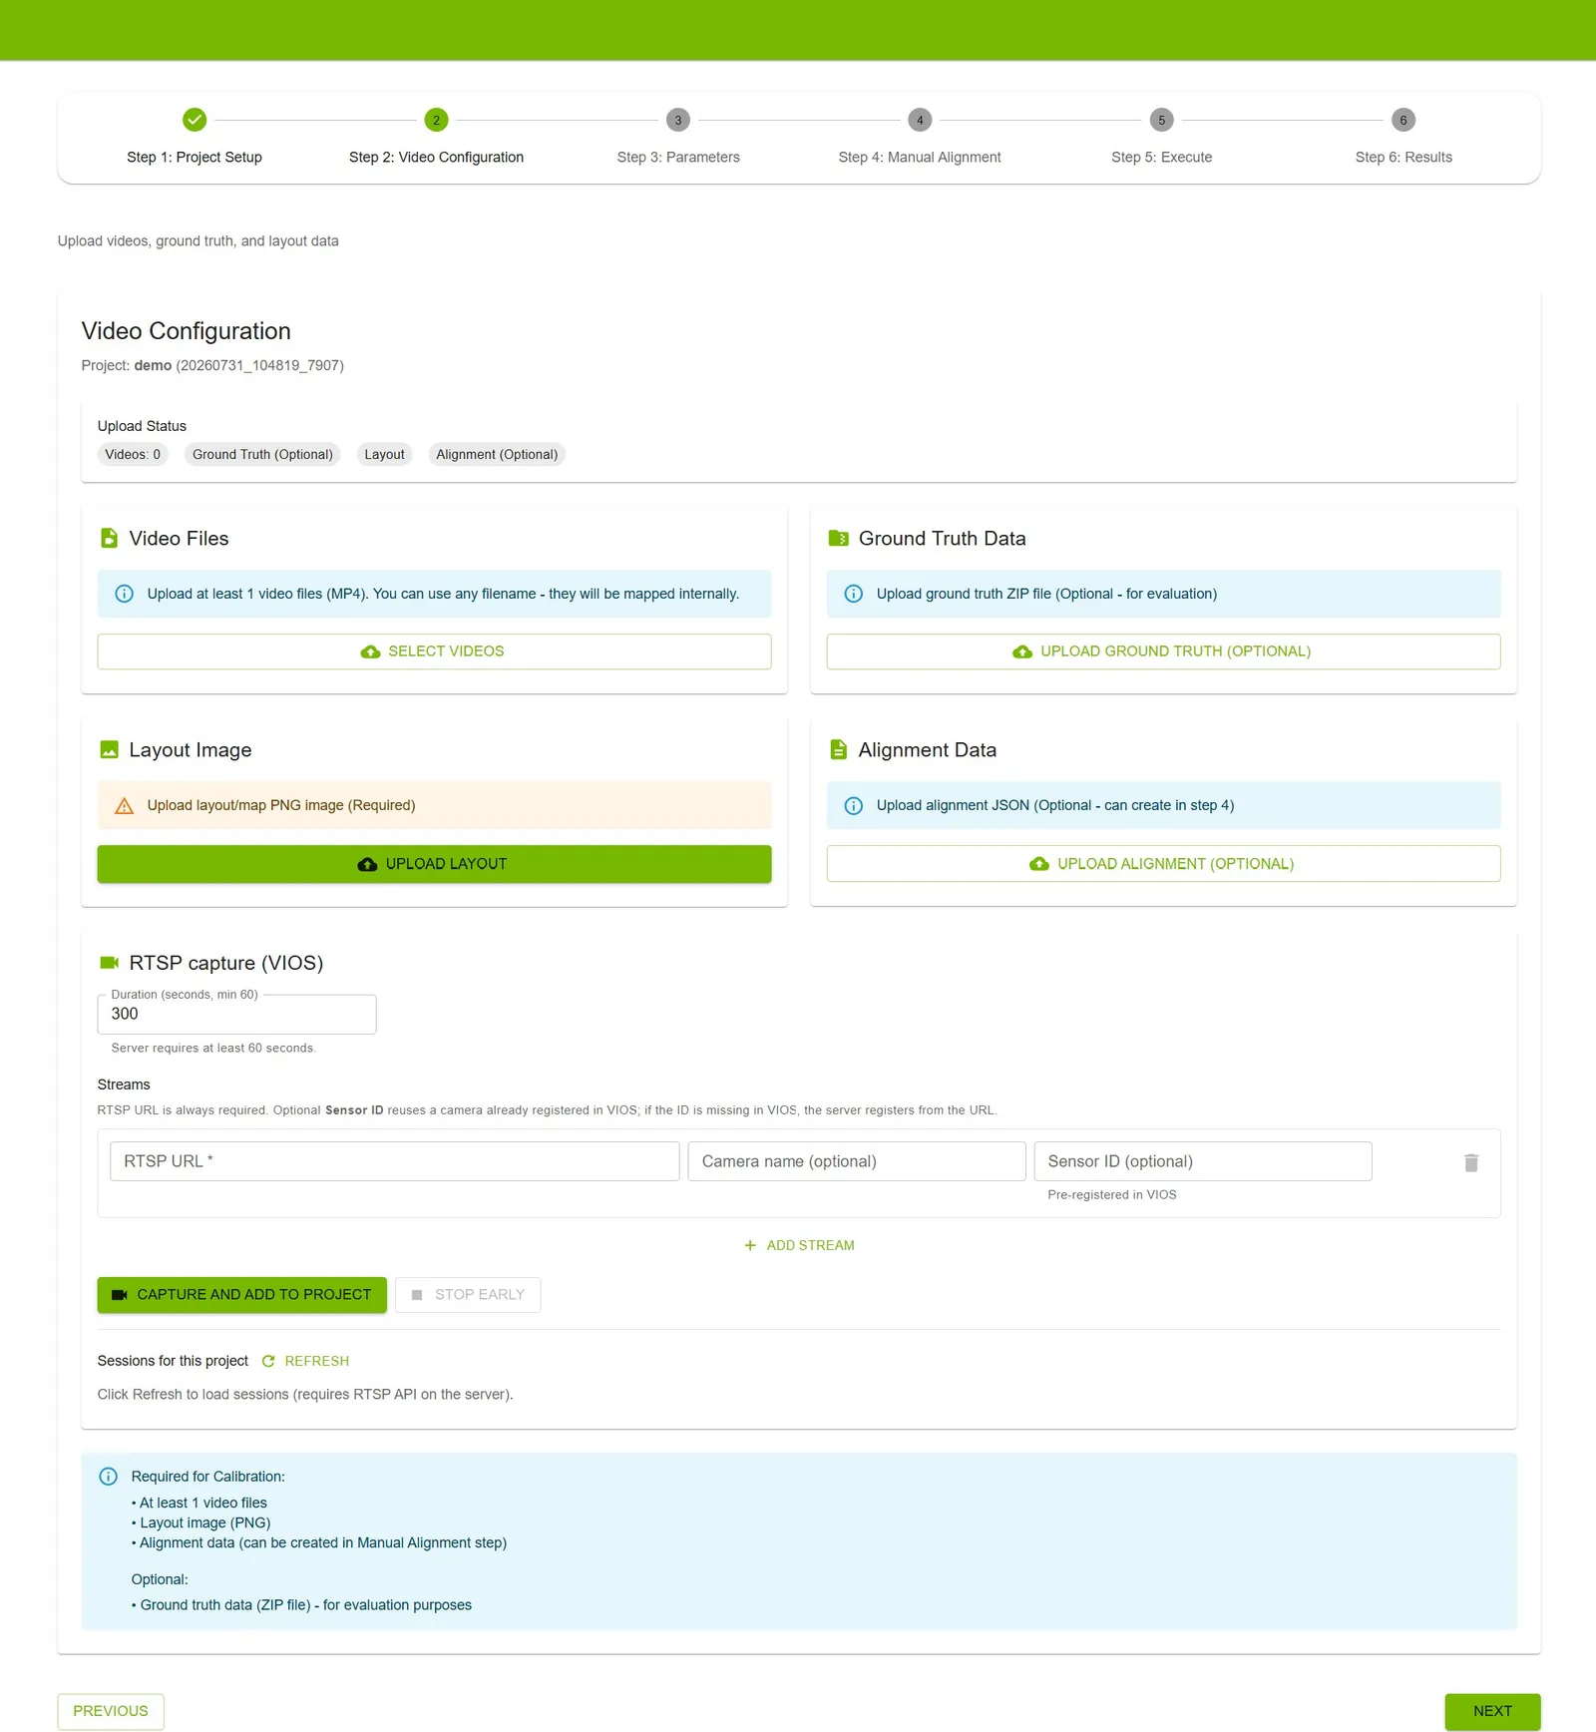Click the Stop Early button
The height and width of the screenshot is (1732, 1596).
tap(468, 1295)
